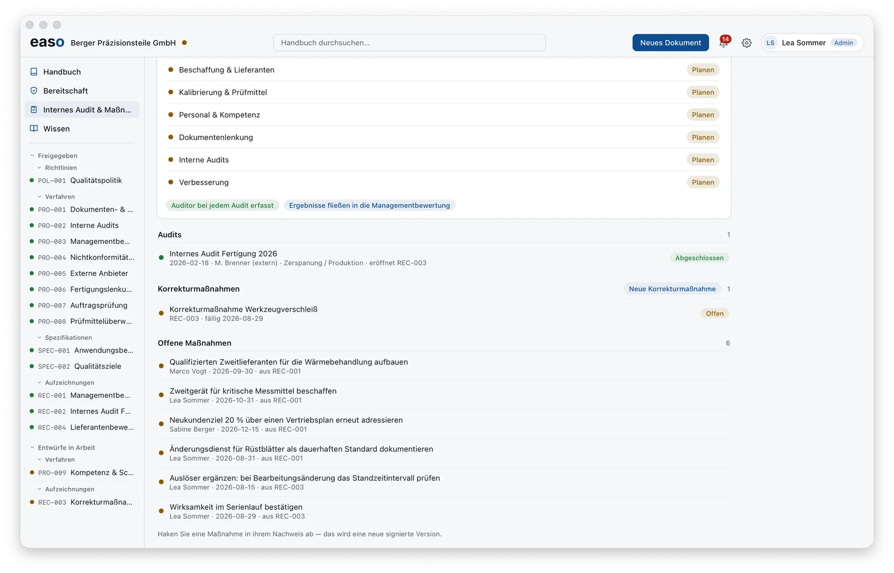Open Qualifizierten Zweitlieferanten für Wärmebehandlung measure

click(x=444, y=366)
